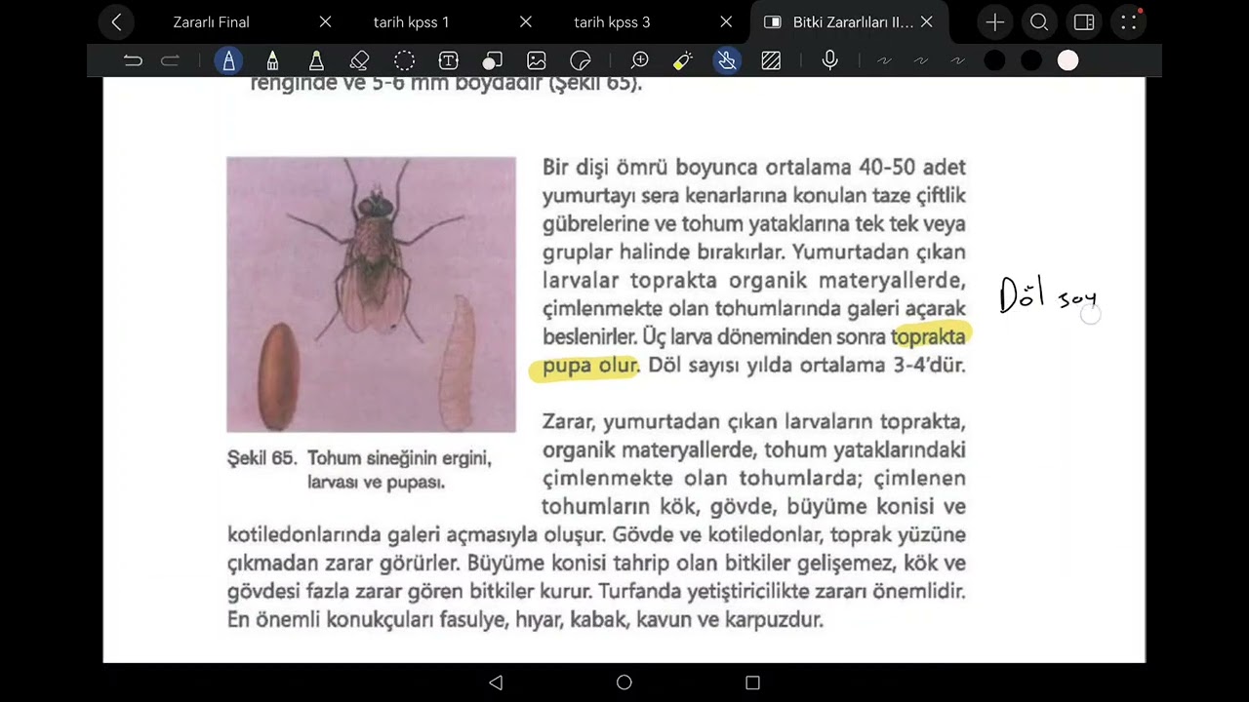1249x702 pixels.
Task: Select the eraser tool
Action: click(x=359, y=60)
